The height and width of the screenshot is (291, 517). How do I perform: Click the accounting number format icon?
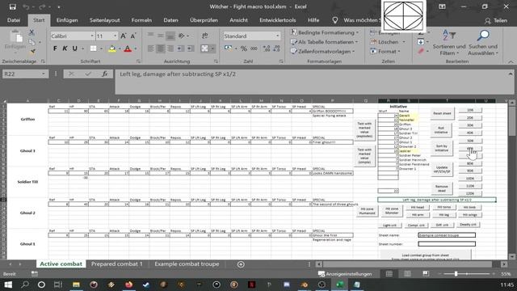[228, 48]
